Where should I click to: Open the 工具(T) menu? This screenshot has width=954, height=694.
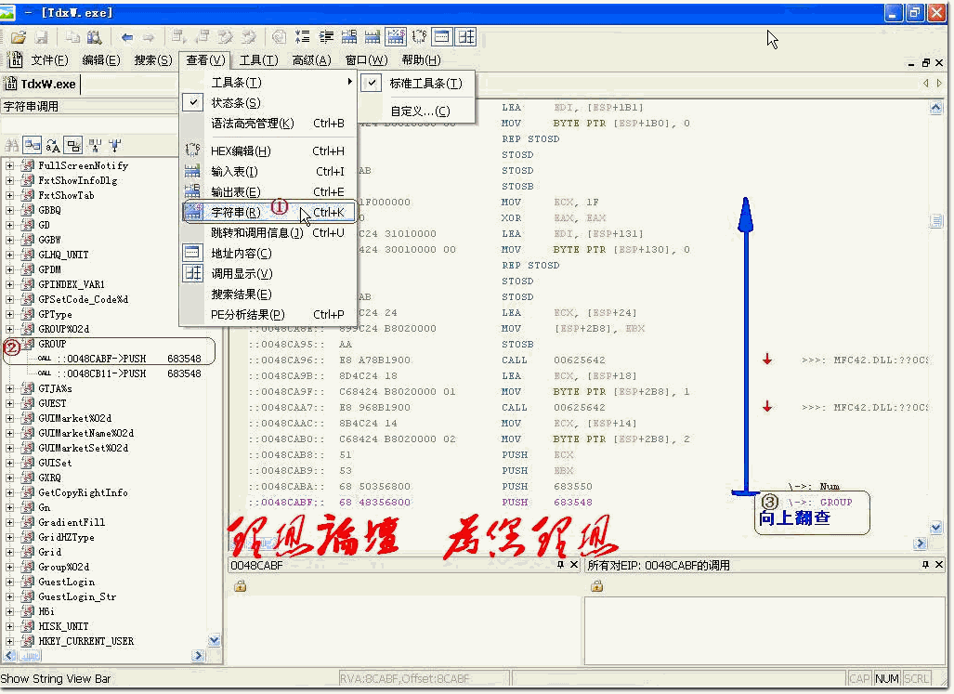[258, 59]
